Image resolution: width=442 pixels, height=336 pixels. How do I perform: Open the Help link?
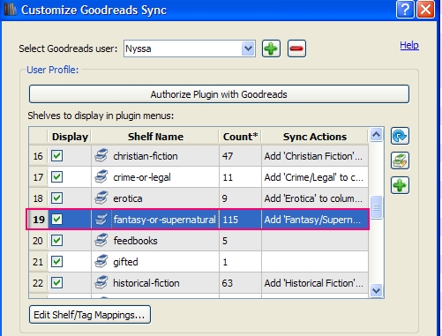point(409,45)
